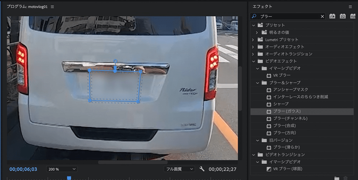Select the ブラー (ガウス) effect
The width and height of the screenshot is (358, 180).
coord(287,111)
